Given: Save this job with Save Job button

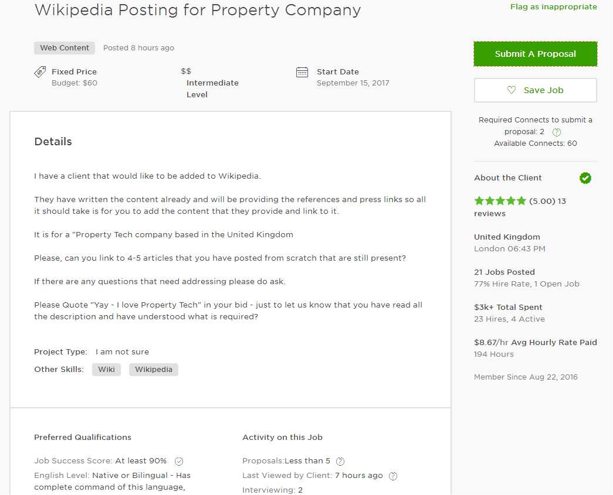Looking at the screenshot, I should 535,90.
